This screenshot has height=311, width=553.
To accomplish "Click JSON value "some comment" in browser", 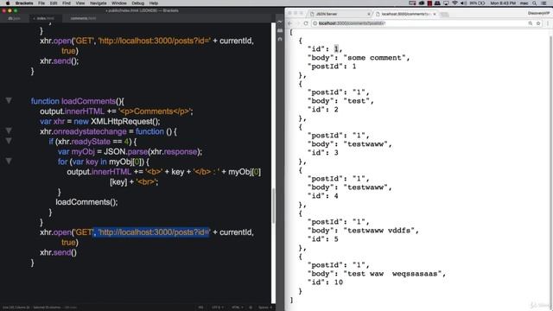I will (374, 58).
